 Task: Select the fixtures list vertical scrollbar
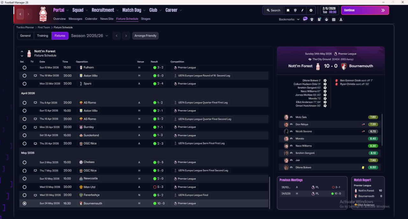(269, 192)
